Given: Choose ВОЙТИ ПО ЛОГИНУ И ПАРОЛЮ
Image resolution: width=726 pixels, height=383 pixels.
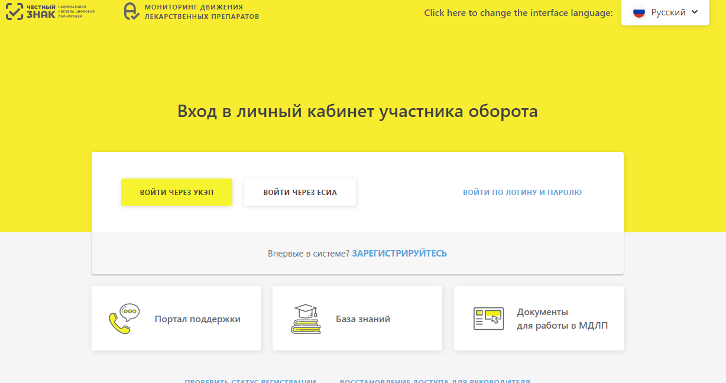Looking at the screenshot, I should click(522, 193).
